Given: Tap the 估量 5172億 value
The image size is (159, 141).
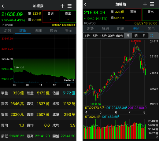Looking at the screenshot, I should [69, 93].
